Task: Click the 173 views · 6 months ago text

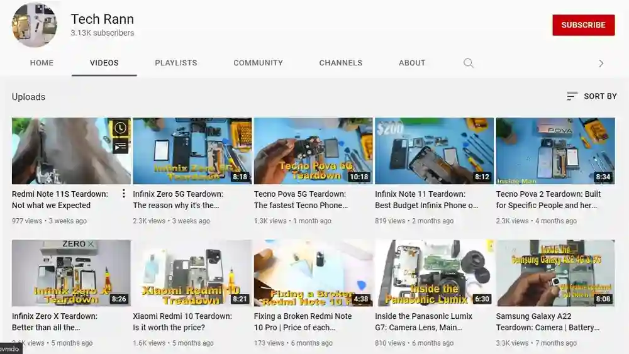Action: [293, 343]
